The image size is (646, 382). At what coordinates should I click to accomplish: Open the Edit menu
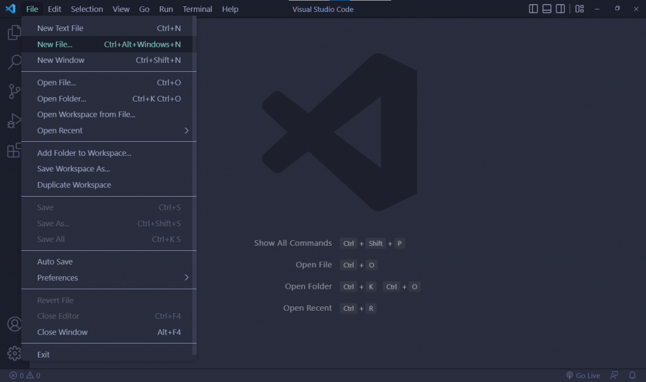[x=54, y=9]
